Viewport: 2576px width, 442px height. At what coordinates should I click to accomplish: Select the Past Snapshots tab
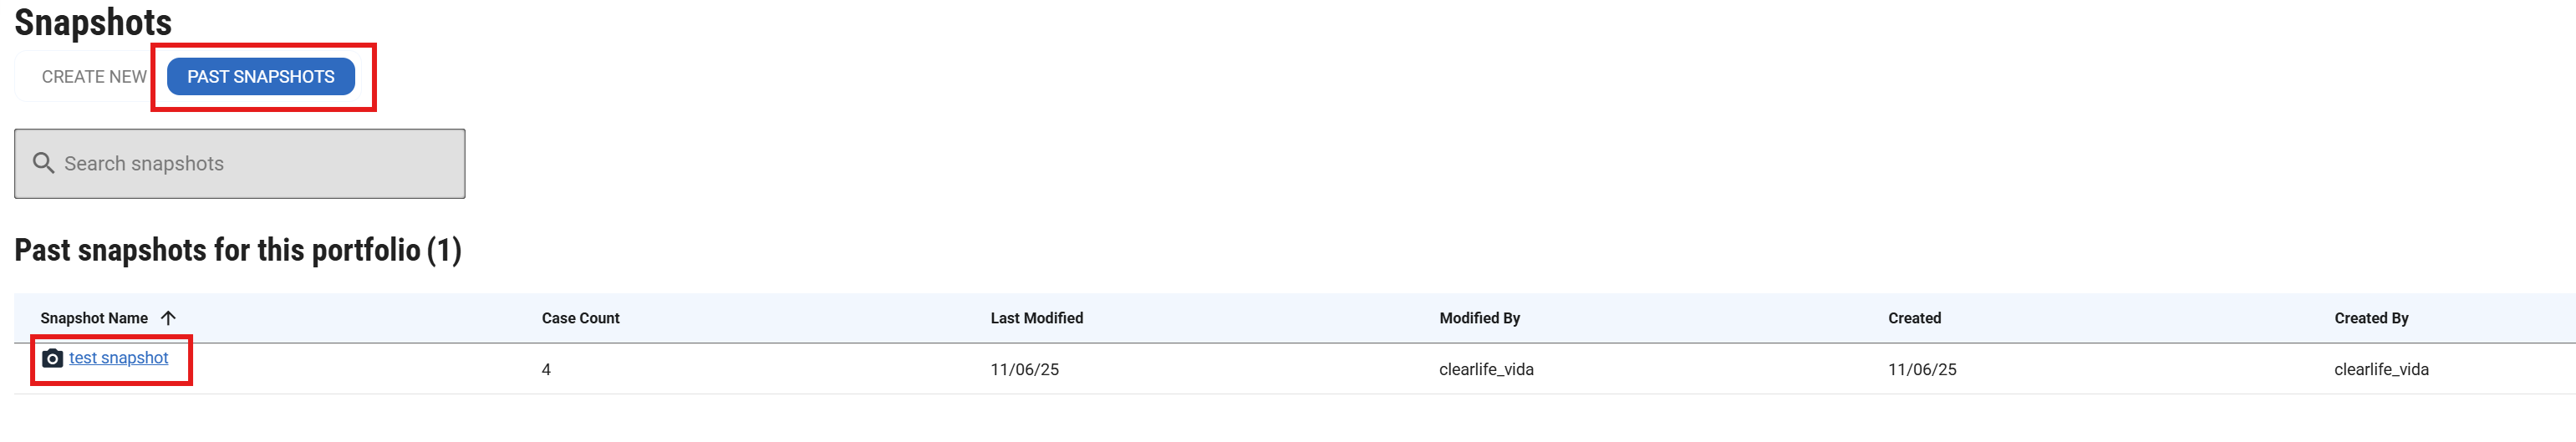[261, 77]
